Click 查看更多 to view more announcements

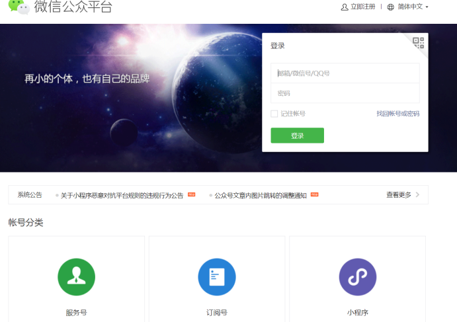[398, 195]
